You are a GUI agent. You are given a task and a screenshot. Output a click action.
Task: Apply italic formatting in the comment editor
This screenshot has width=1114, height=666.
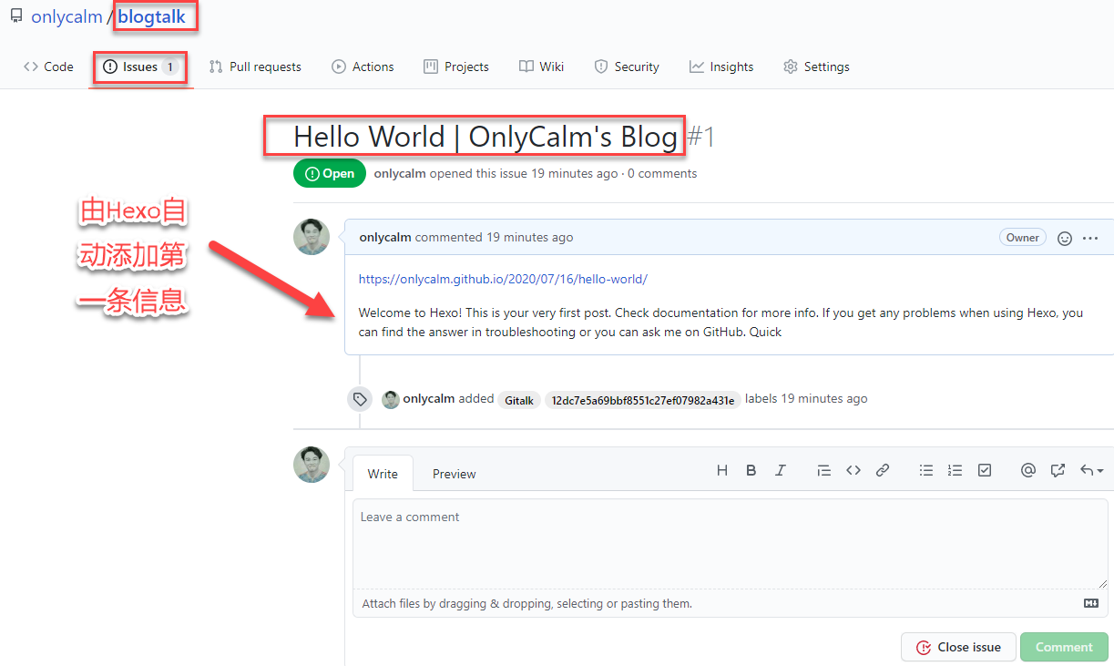pos(781,470)
